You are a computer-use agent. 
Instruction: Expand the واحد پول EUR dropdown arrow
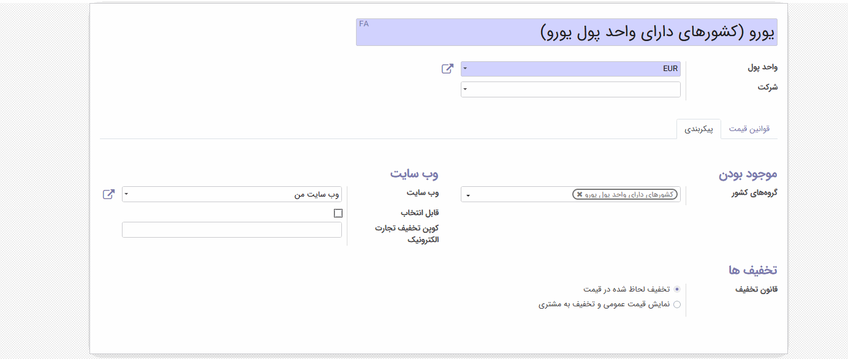click(x=465, y=69)
